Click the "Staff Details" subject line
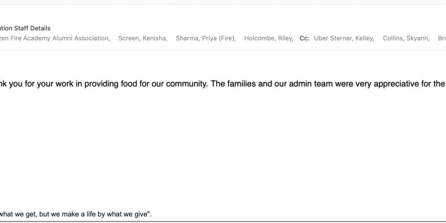Viewport: 446px width, 223px height. pos(31,28)
